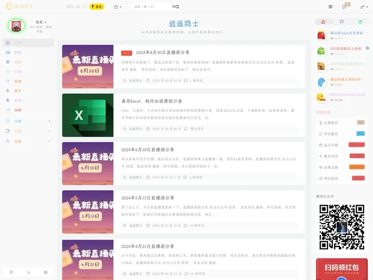Open the 6月10日 post cover thumbnail
Screen dimensions: 373x280
click(88, 163)
